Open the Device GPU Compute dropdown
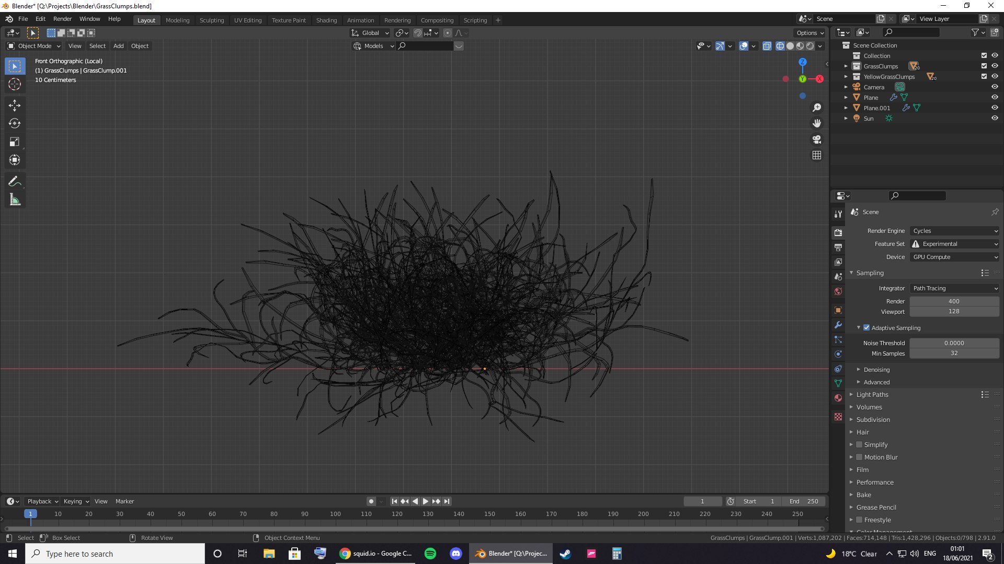1004x564 pixels. pos(955,257)
